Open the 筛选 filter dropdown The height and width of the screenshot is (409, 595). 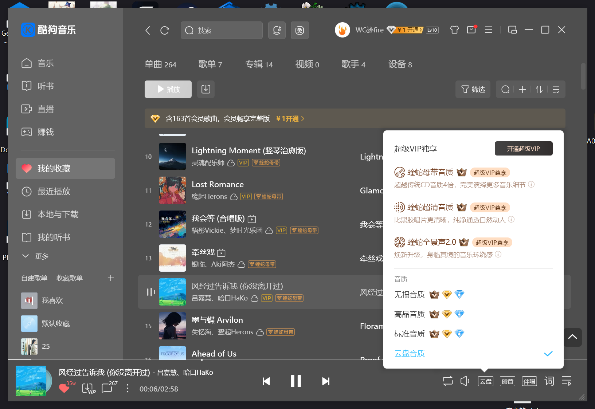pos(473,89)
